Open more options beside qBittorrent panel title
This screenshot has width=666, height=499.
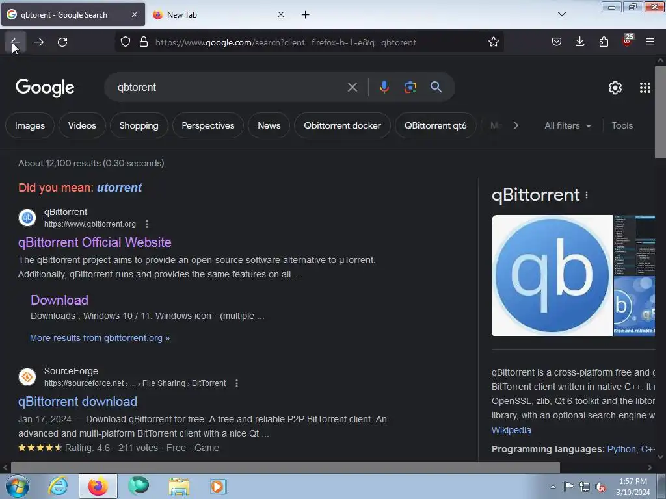587,195
